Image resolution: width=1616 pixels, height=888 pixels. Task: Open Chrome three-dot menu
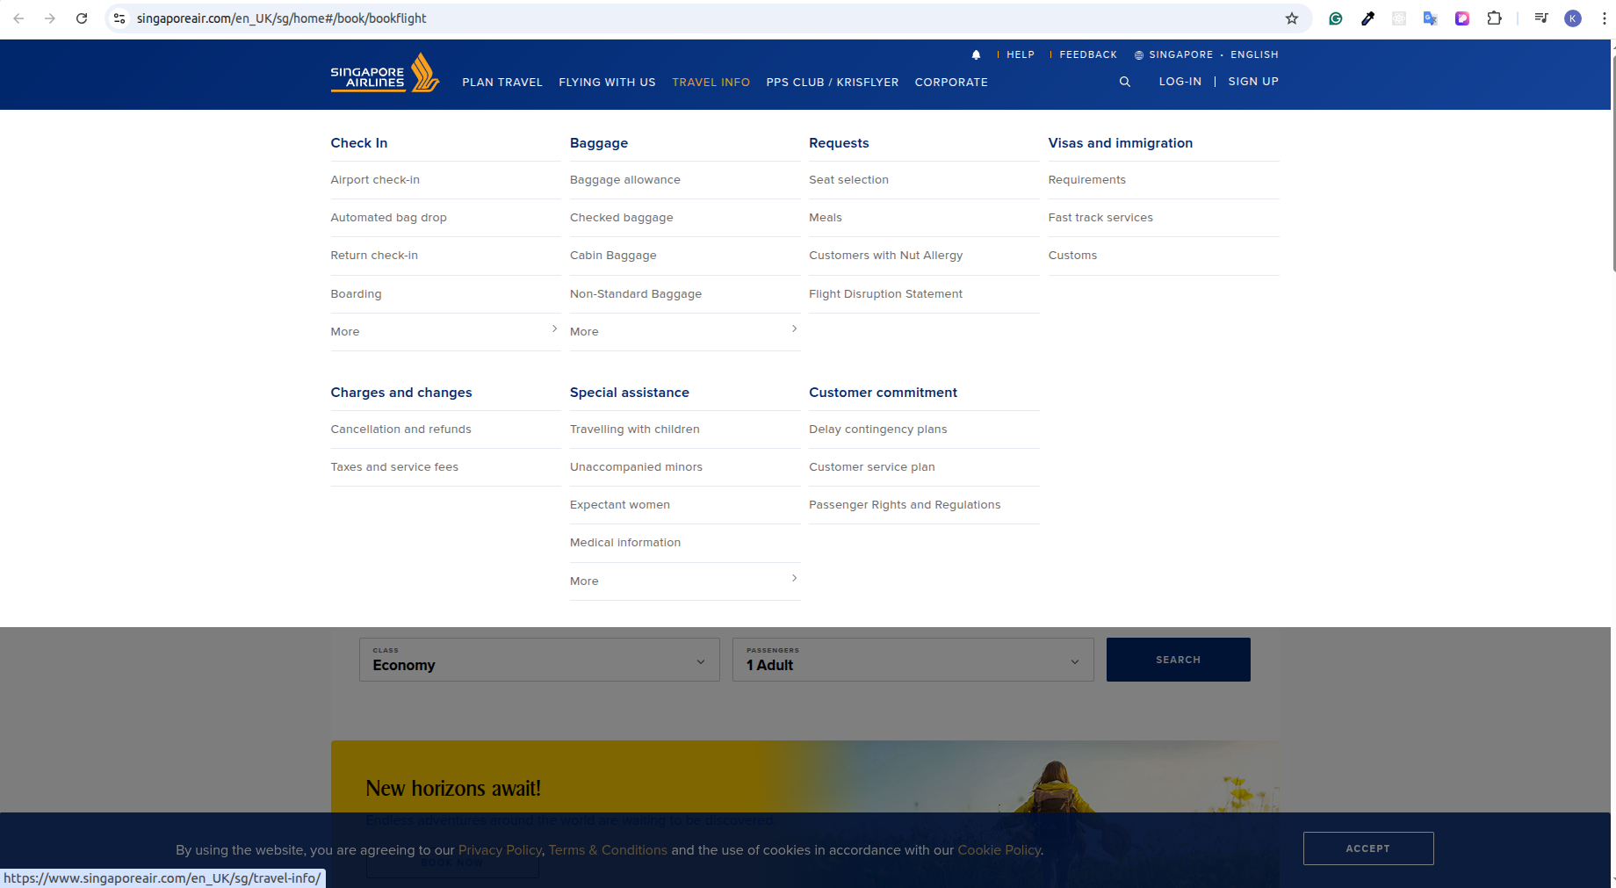(1604, 18)
